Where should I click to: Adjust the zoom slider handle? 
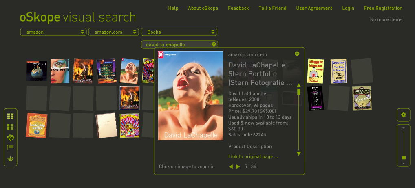(x=404, y=158)
